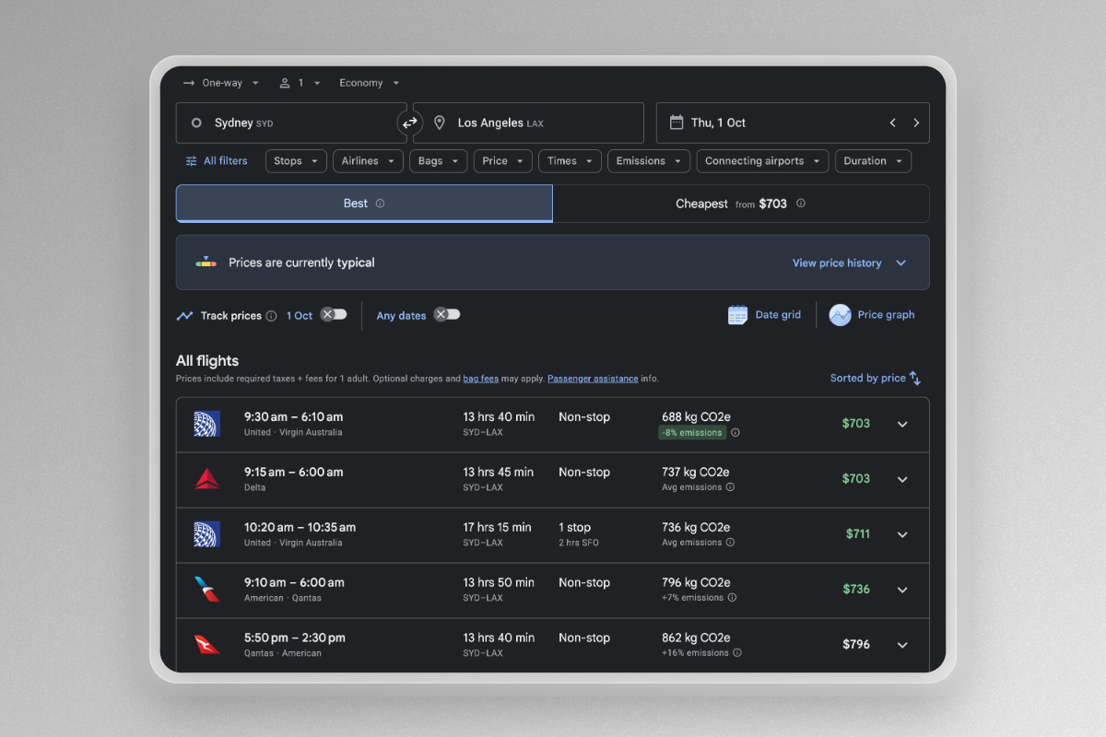1106x737 pixels.
Task: Click the Los Angeles destination field
Action: point(528,123)
